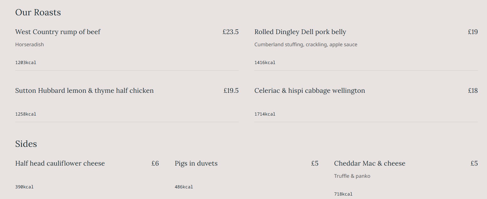
Task: Click the £19 pork belly price
Action: pos(473,32)
